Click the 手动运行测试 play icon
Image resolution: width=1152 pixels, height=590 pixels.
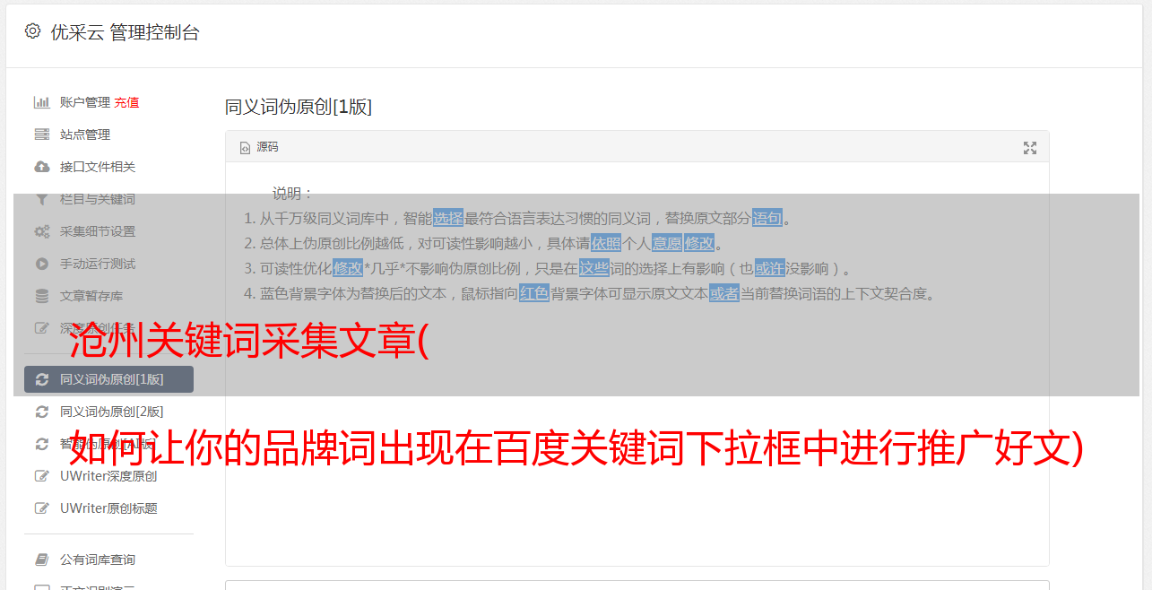point(41,264)
